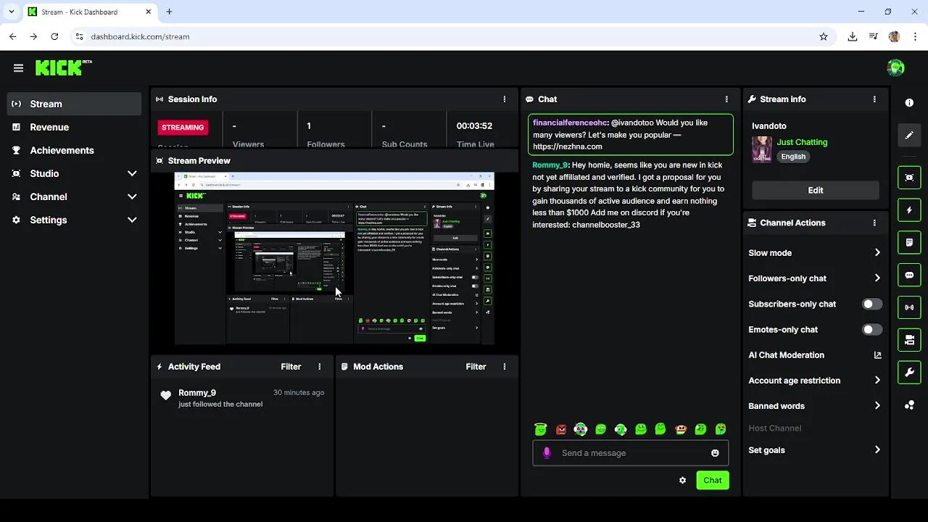
Task: Open Chat panel three-dot menu
Action: click(726, 99)
